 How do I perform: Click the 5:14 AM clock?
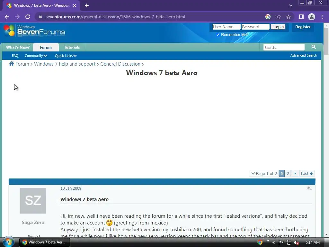coord(313,242)
